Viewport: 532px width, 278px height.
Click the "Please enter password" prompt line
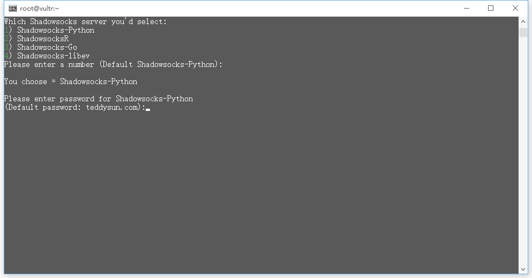(x=99, y=99)
